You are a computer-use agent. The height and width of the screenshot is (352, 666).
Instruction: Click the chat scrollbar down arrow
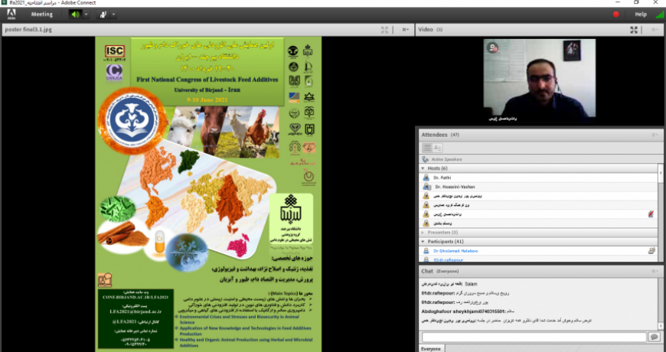(661, 327)
